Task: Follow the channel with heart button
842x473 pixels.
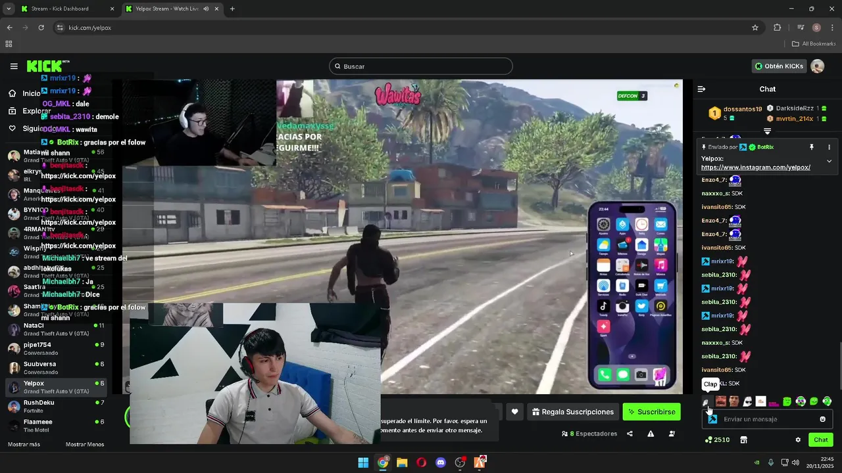Action: tap(514, 412)
